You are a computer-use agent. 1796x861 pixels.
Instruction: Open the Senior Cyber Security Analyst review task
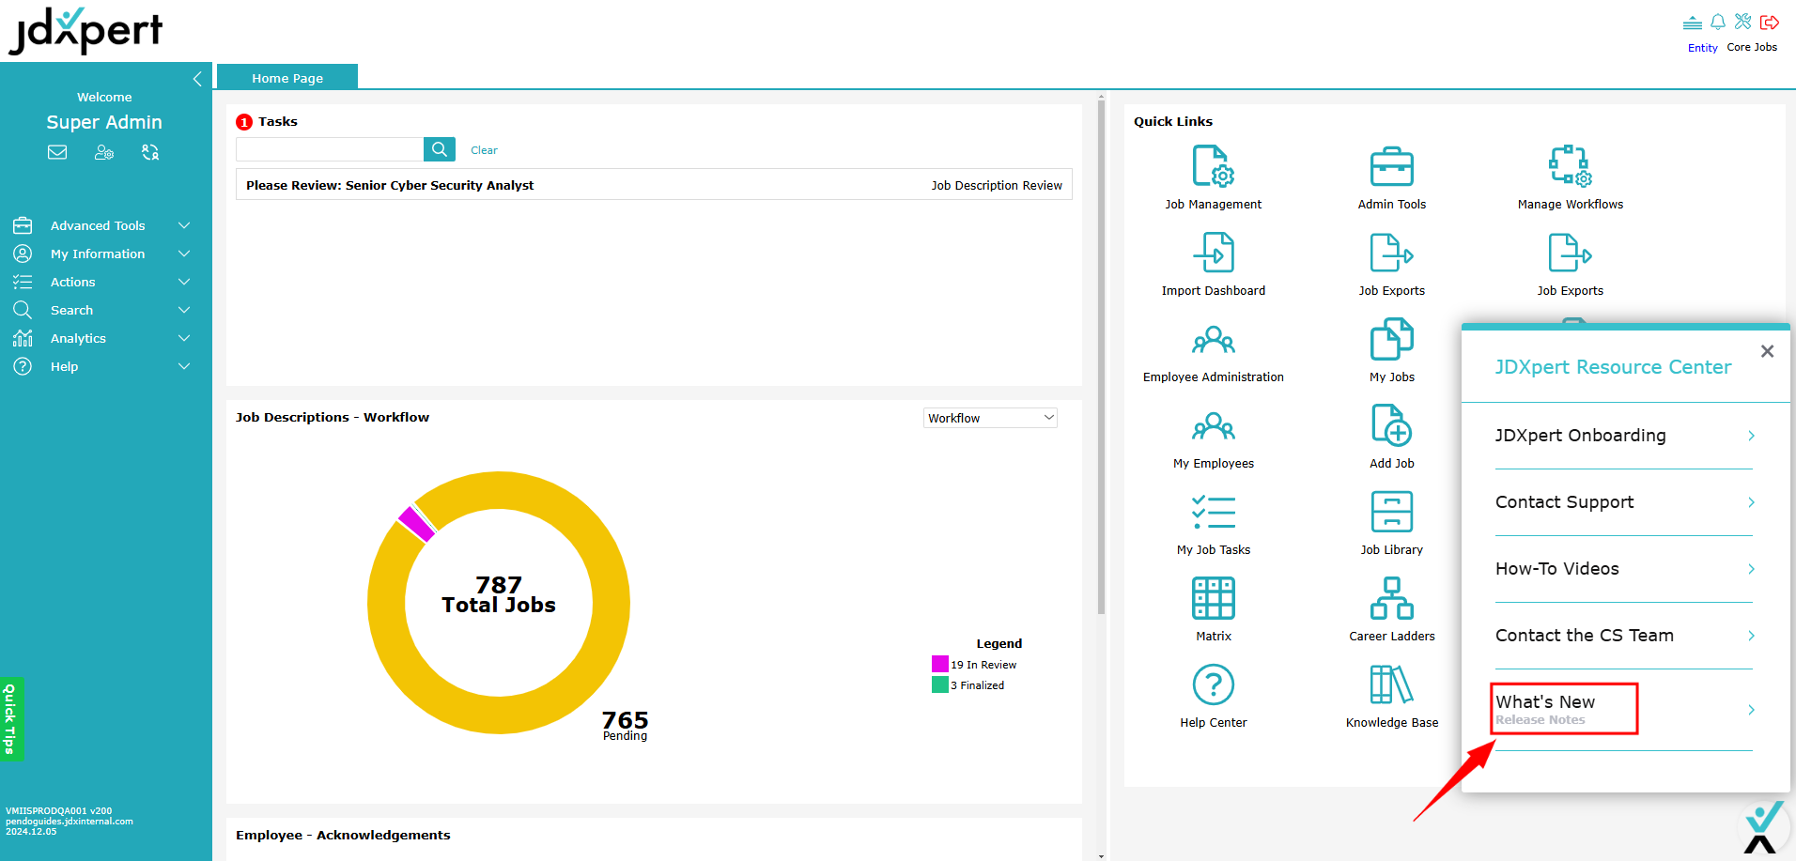tap(654, 185)
